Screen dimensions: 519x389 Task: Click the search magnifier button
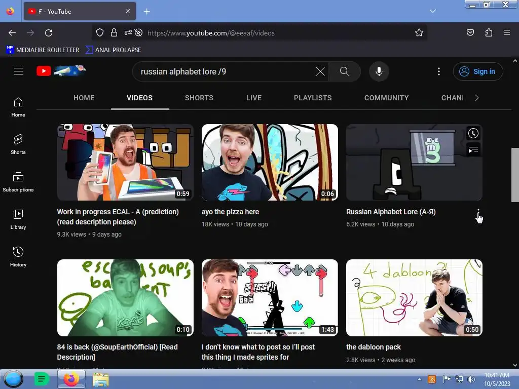tap(344, 71)
